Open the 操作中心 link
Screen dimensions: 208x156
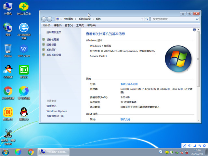[51, 106]
